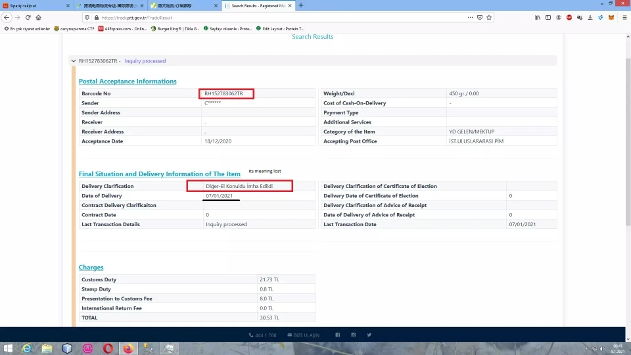Image resolution: width=631 pixels, height=355 pixels.
Task: Close the Search Results tab
Action: pos(290,6)
